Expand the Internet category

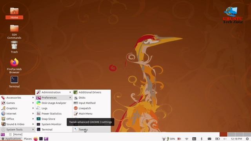click(x=18, y=114)
